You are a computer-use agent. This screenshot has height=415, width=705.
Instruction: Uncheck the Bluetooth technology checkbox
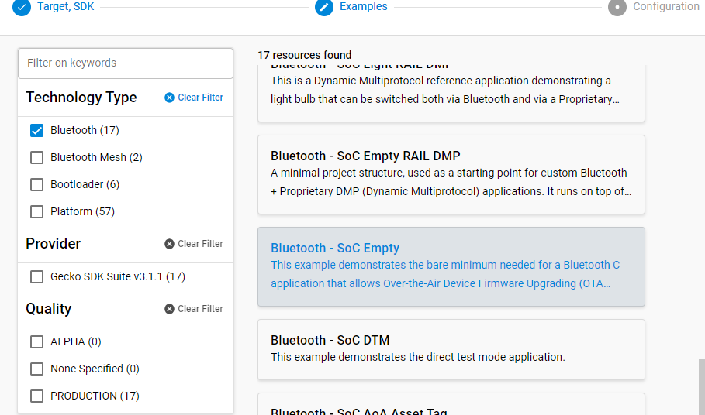(x=36, y=130)
